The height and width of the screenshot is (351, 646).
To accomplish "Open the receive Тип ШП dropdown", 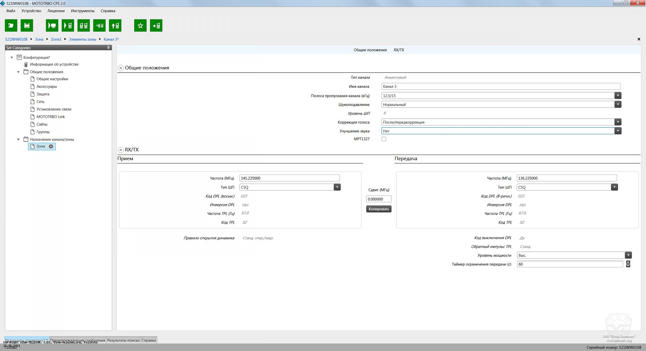I will click(337, 187).
